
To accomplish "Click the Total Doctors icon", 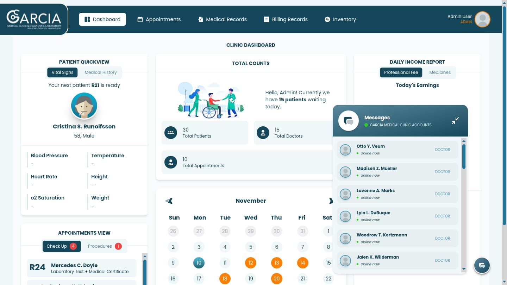I will [263, 133].
